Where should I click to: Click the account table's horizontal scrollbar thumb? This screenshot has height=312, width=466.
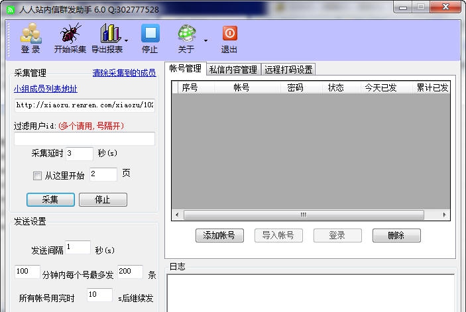[x=304, y=215]
